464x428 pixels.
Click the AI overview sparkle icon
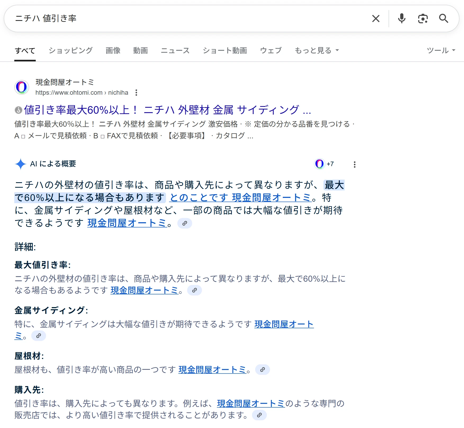pos(21,164)
